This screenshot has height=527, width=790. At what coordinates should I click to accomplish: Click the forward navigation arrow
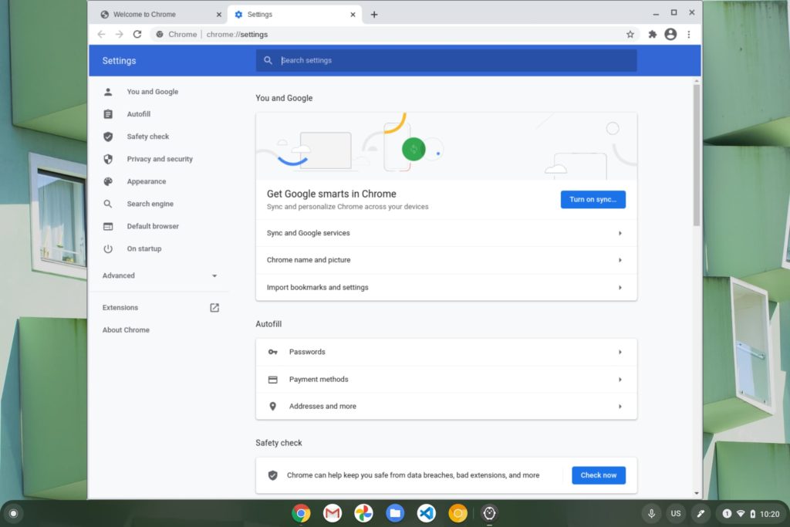(x=120, y=34)
